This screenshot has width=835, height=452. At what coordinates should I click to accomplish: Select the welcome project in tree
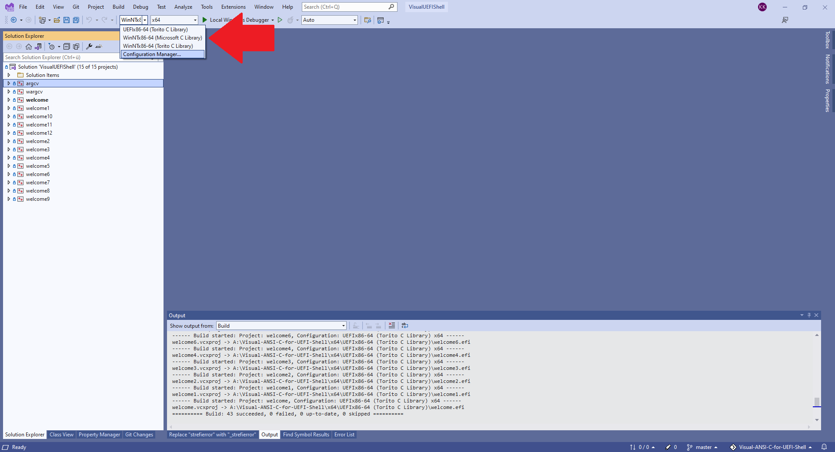tap(37, 100)
